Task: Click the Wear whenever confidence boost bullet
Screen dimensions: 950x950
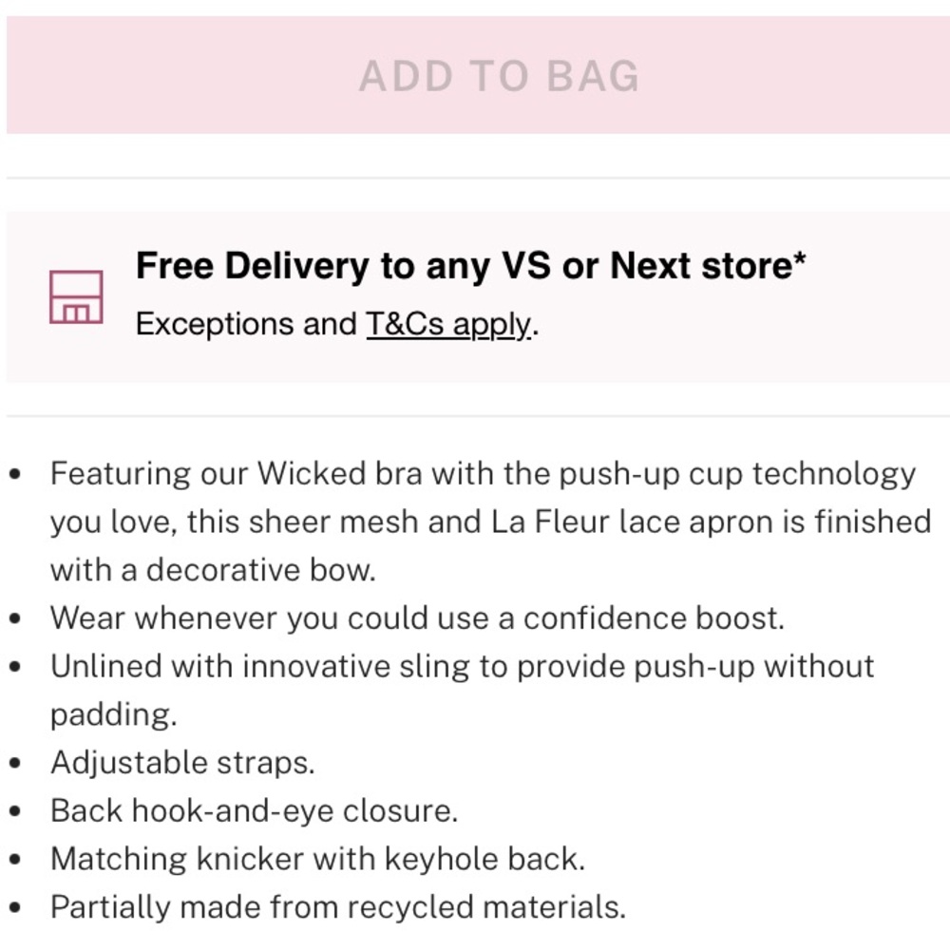Action: (417, 618)
